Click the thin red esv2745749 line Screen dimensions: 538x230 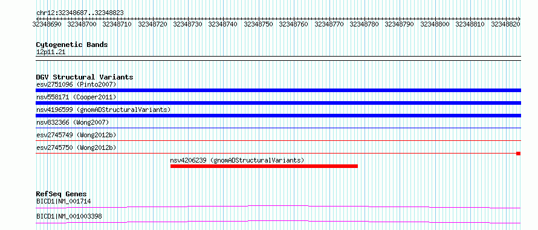pyautogui.click(x=278, y=141)
